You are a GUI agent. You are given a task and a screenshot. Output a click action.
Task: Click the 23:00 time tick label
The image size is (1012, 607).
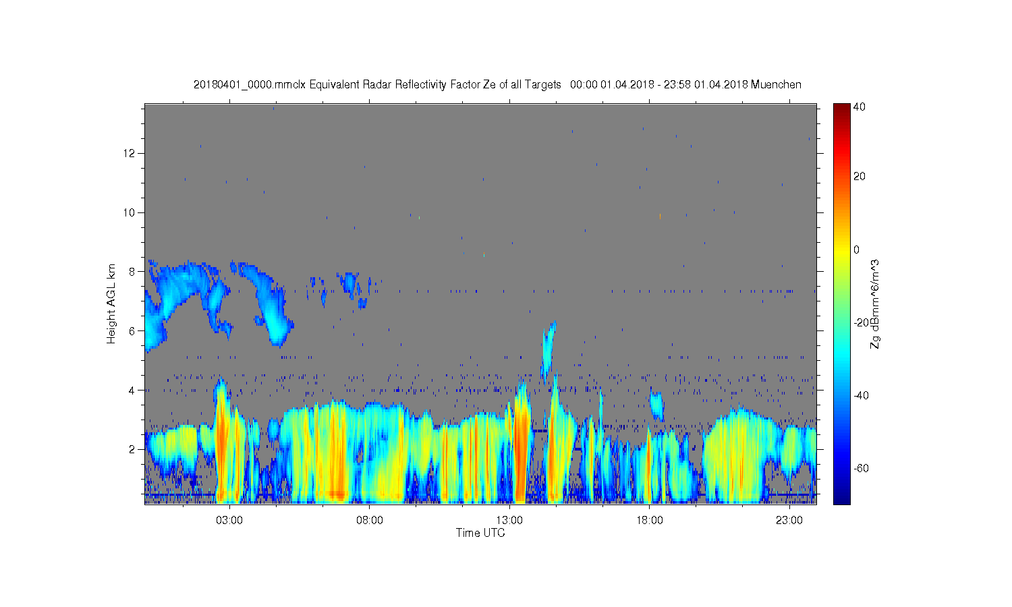[x=789, y=520]
